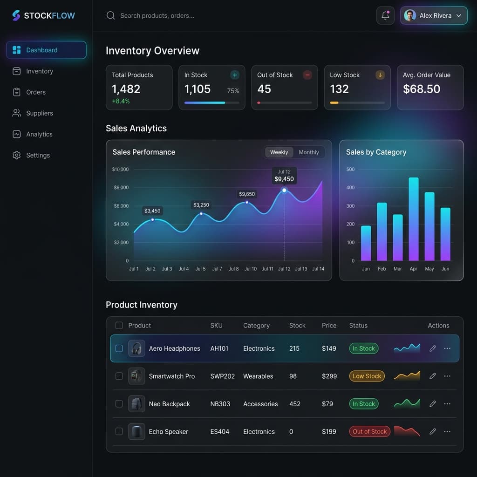Viewport: 477px width, 477px height.
Task: Click SKU value SWP202
Action: click(x=222, y=376)
